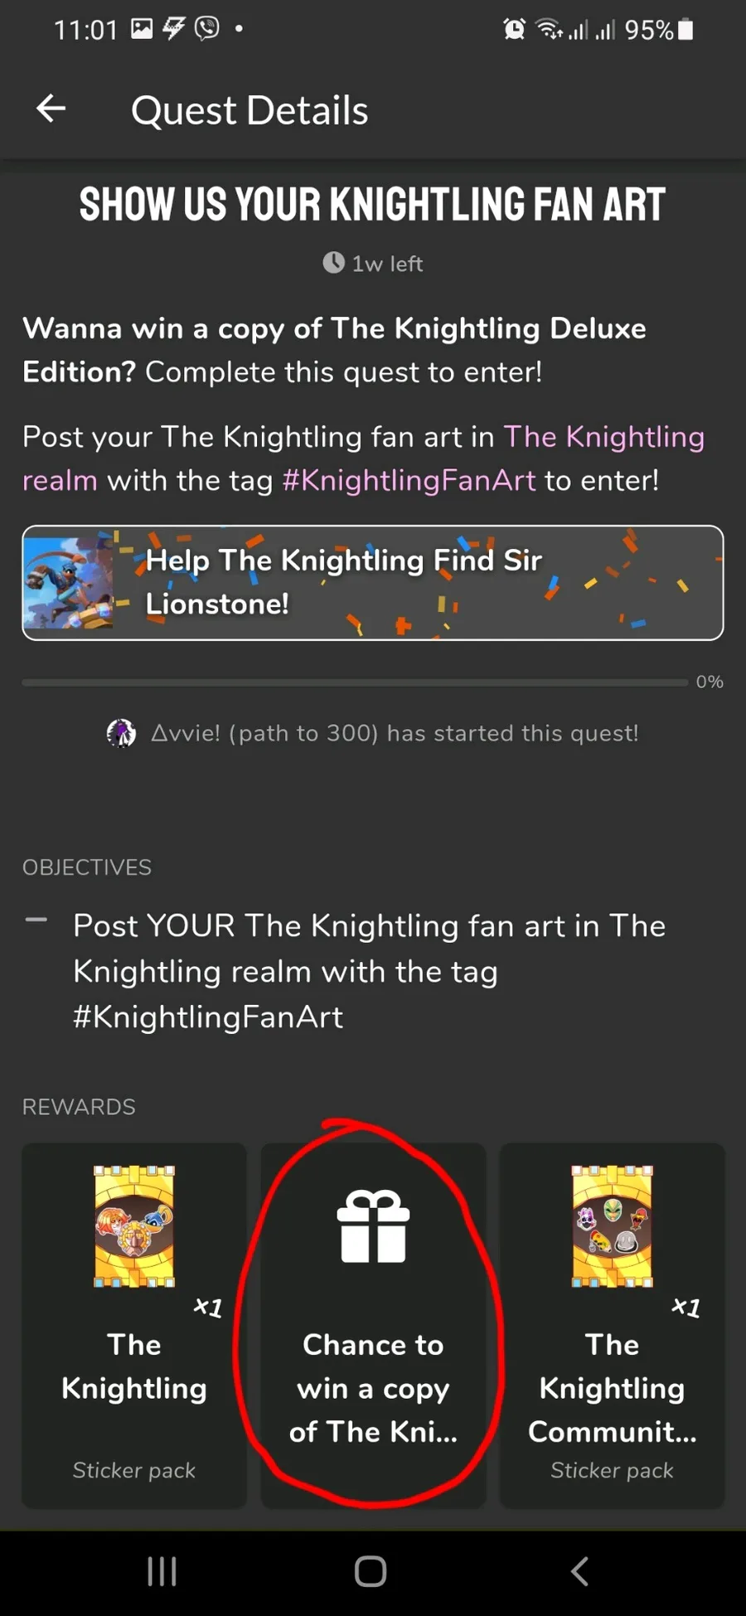This screenshot has width=746, height=1616.
Task: Tap the objective dash checkbox marker
Action: 36,920
